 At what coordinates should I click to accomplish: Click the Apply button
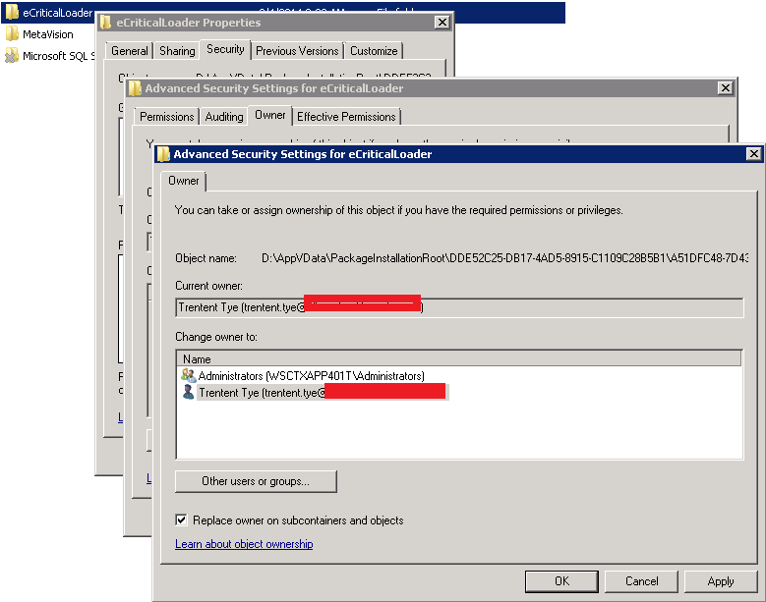(x=721, y=581)
